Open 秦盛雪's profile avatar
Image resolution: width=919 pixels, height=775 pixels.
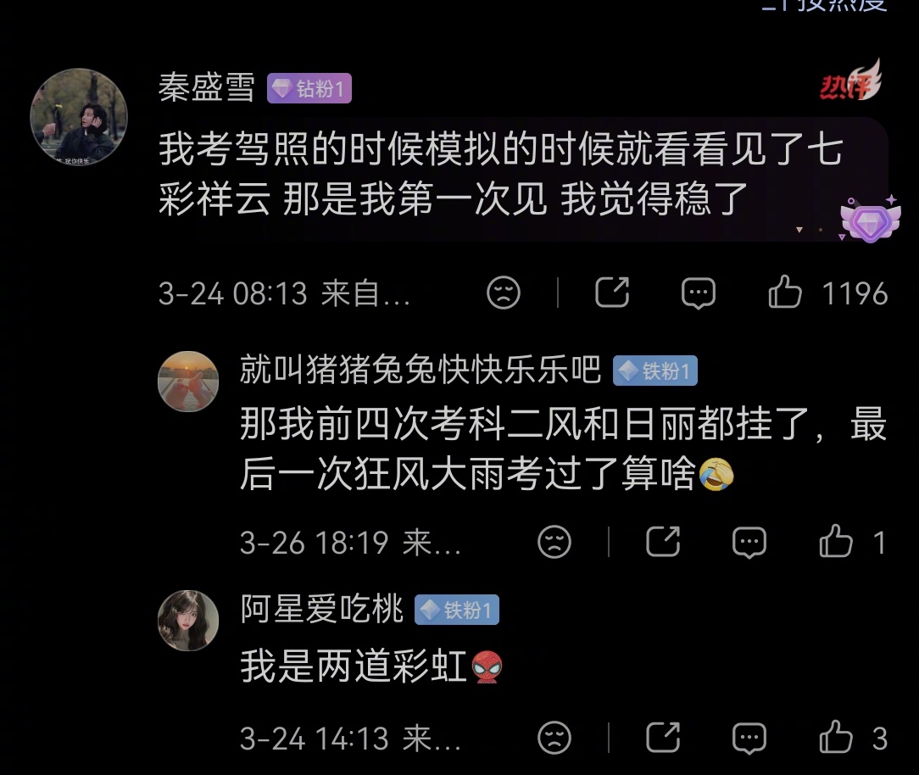(x=79, y=117)
